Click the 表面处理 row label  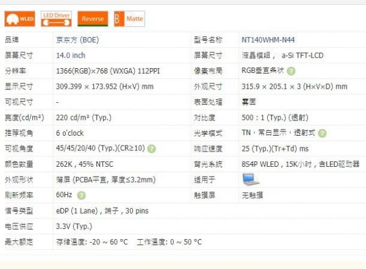click(x=208, y=102)
